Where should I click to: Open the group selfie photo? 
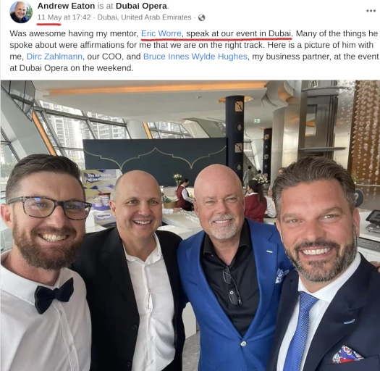[x=190, y=225]
